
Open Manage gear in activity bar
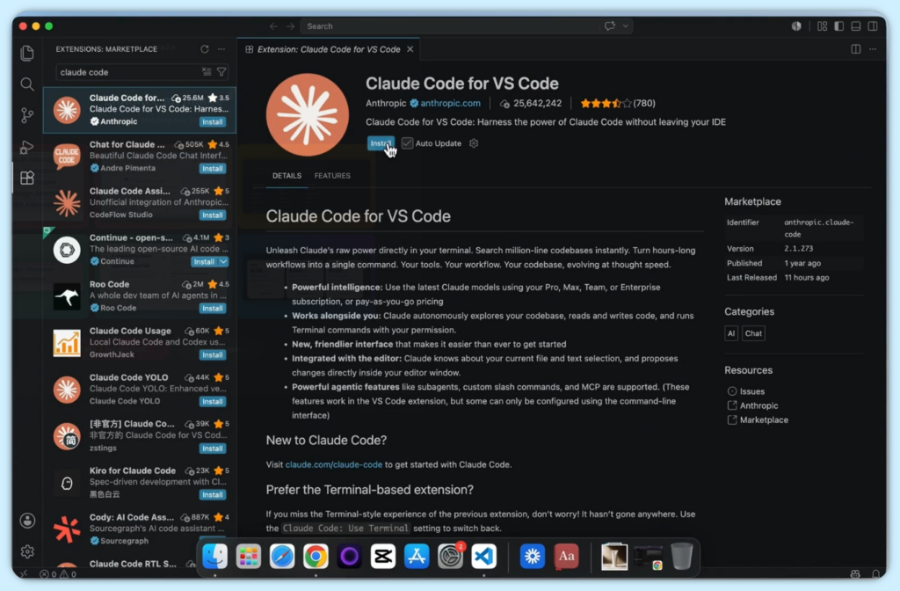[x=27, y=551]
